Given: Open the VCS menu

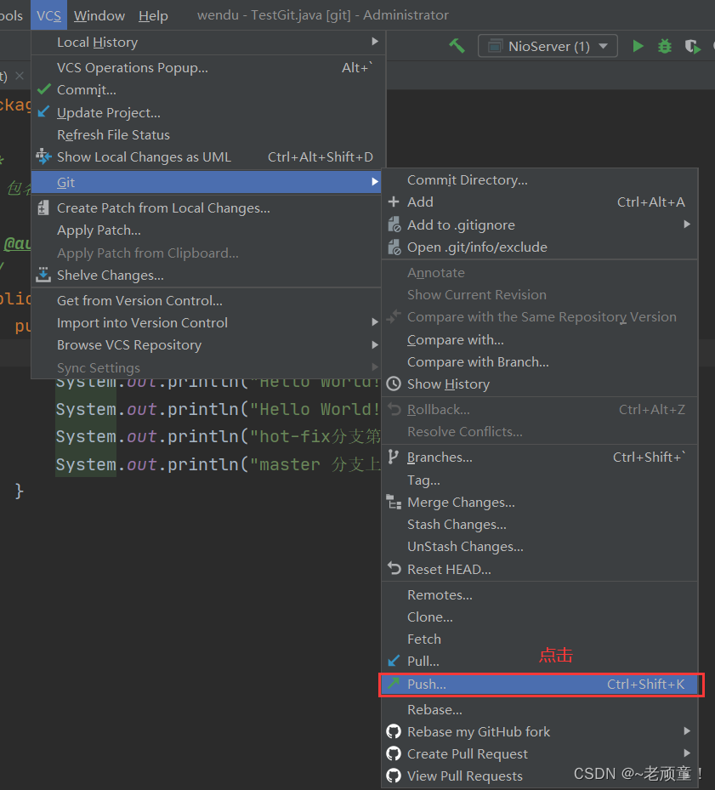Looking at the screenshot, I should [x=48, y=15].
